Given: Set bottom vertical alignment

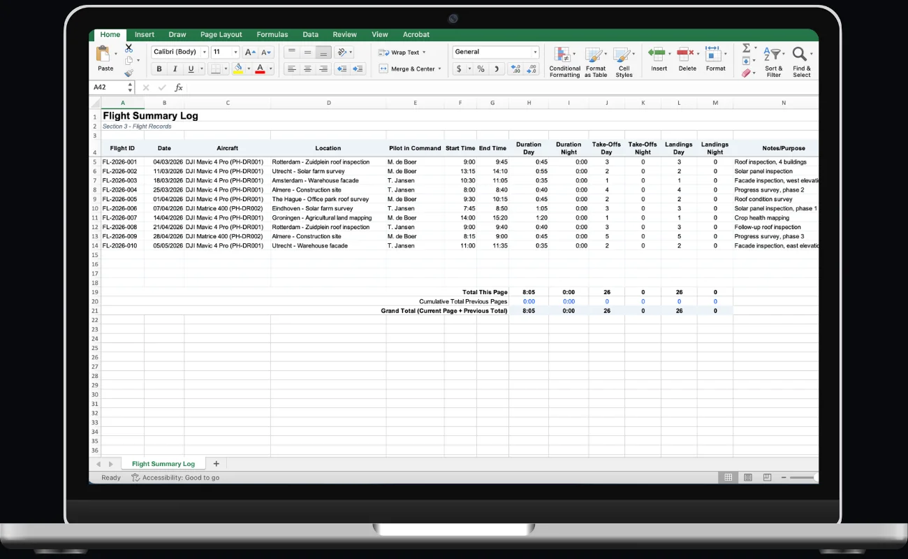Looking at the screenshot, I should point(323,52).
